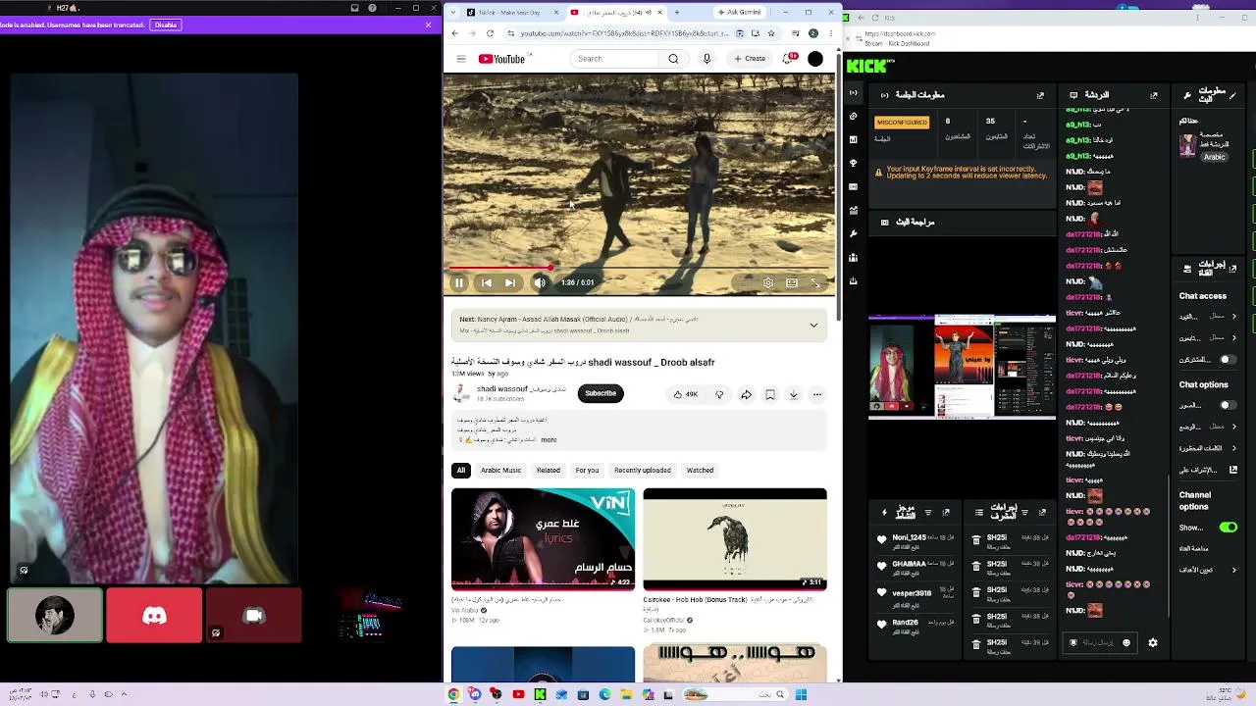Open Windows Start menu on taskbar

[801, 695]
